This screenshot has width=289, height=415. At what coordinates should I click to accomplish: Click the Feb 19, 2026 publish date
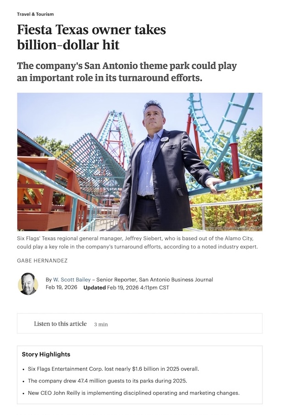point(61,287)
